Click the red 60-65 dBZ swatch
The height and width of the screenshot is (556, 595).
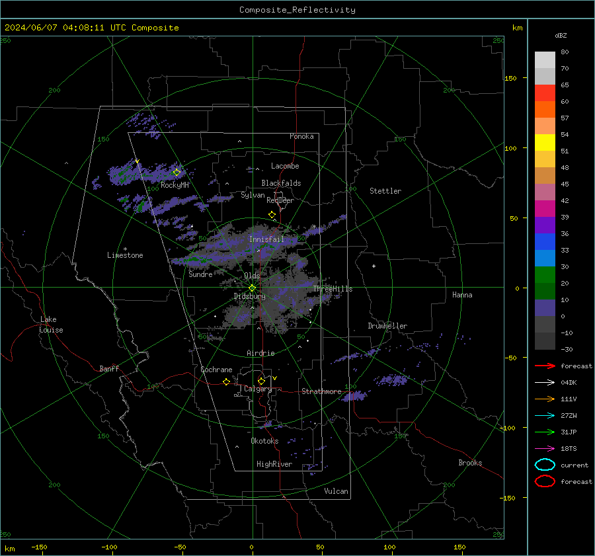tap(545, 93)
